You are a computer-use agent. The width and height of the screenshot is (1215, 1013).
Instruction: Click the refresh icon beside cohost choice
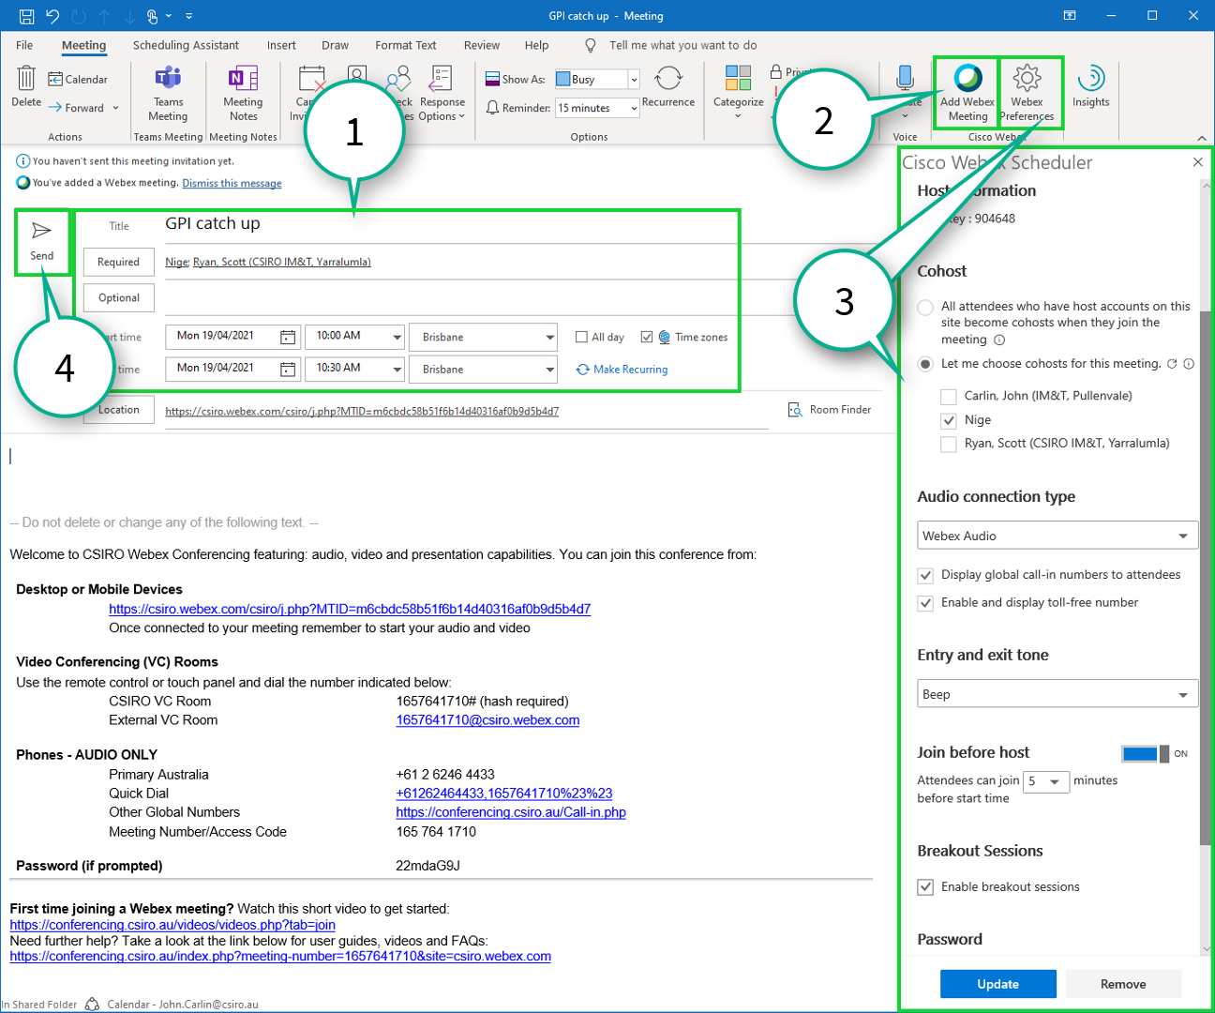click(x=1172, y=364)
